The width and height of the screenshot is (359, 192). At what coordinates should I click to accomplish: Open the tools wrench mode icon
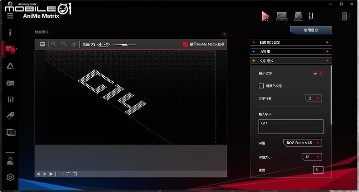(x=311, y=16)
